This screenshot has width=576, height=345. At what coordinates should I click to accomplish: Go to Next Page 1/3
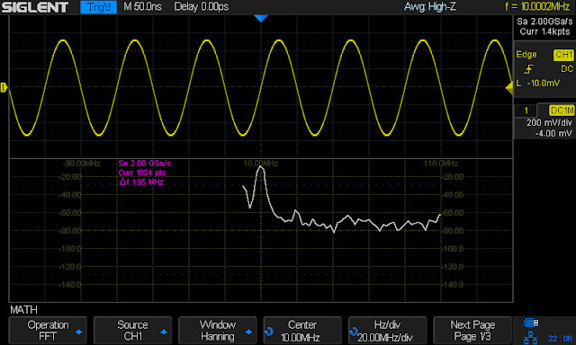(x=472, y=331)
